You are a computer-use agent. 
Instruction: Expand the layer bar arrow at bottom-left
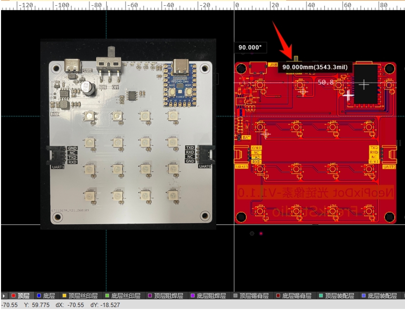pyautogui.click(x=4, y=296)
